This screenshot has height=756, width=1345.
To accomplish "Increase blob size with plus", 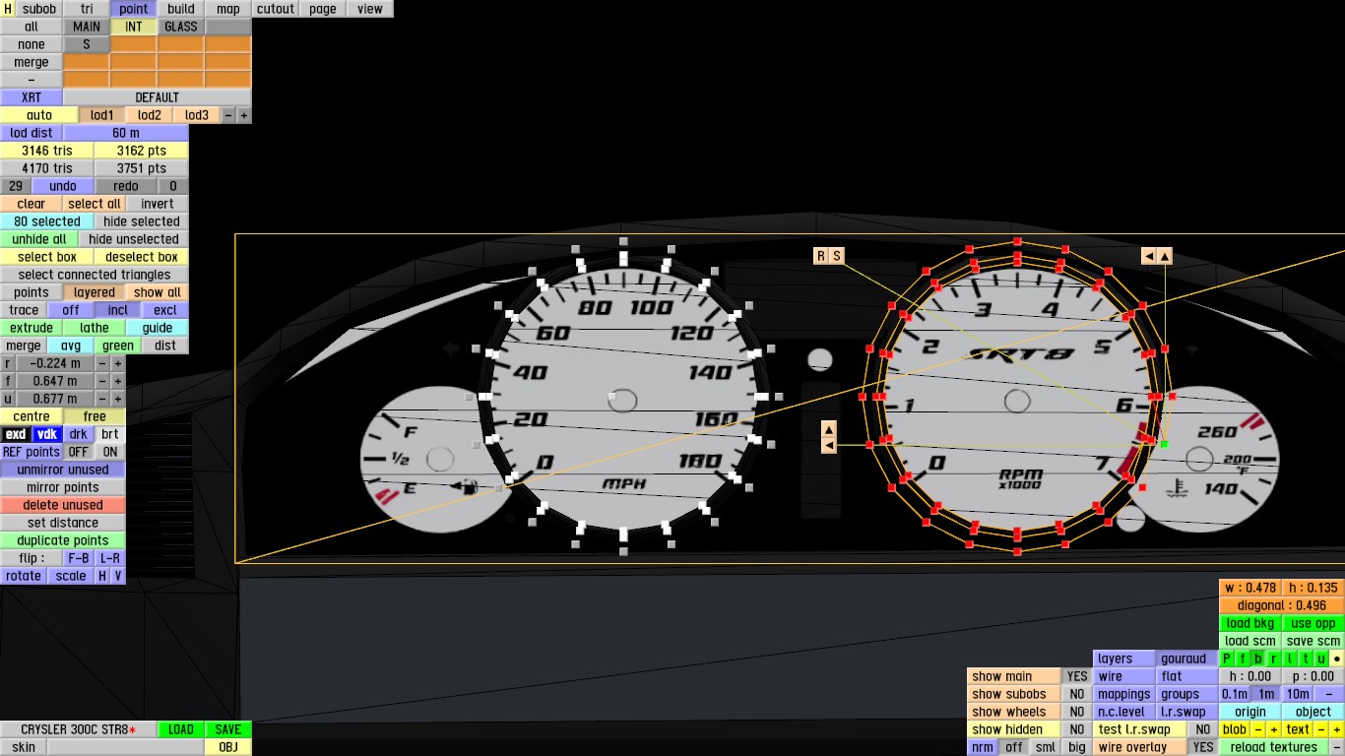I will (x=1274, y=729).
